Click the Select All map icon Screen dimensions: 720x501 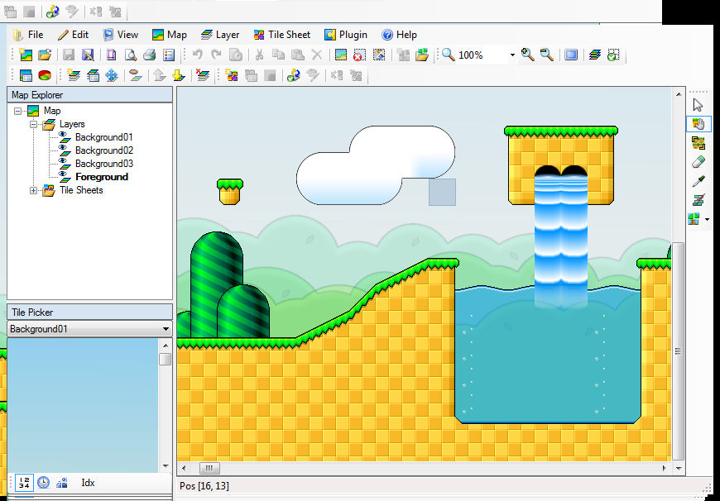(341, 55)
